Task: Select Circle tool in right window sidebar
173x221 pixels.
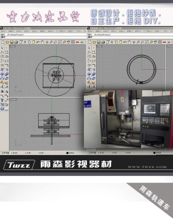Action: click(x=89, y=57)
